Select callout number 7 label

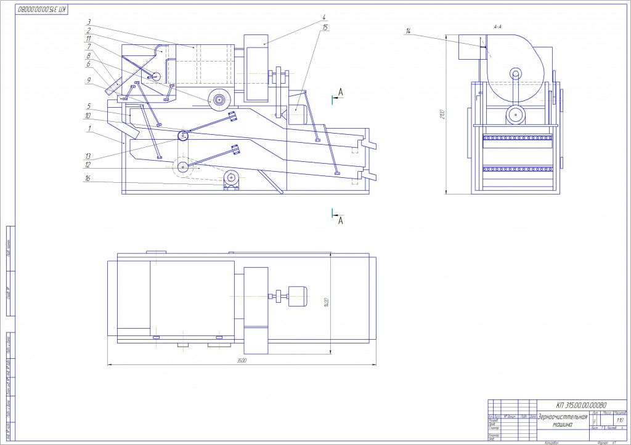[89, 47]
